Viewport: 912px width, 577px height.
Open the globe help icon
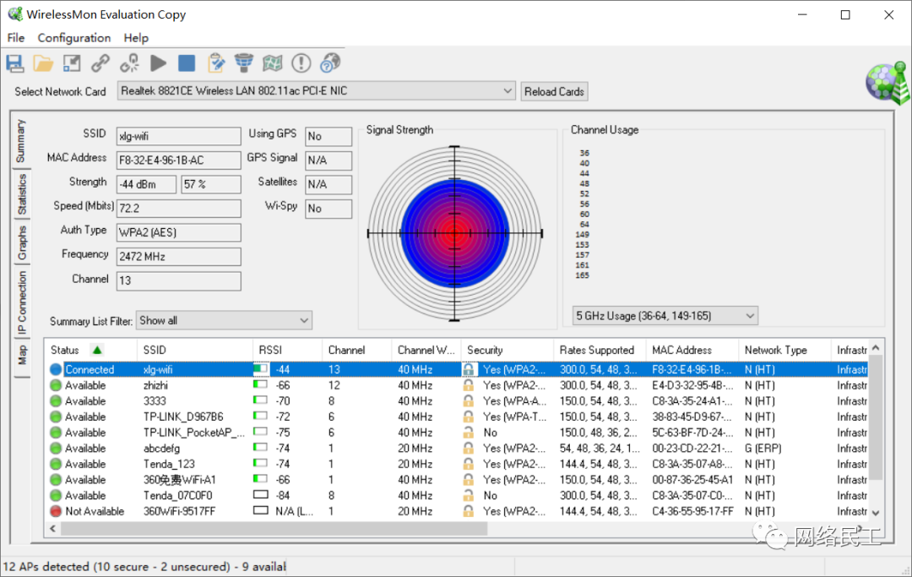[330, 63]
